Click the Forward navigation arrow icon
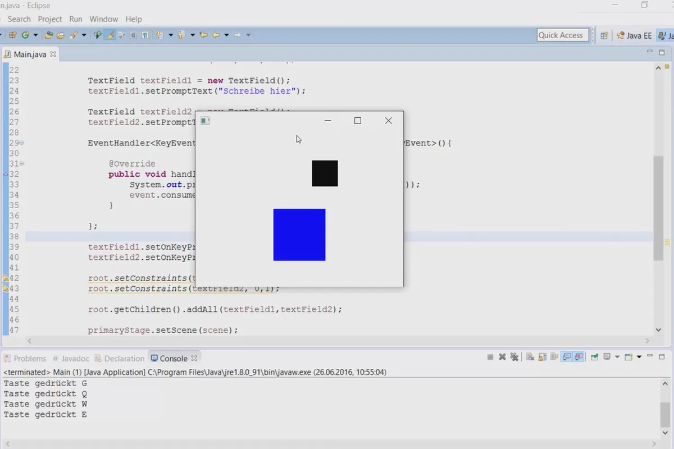This screenshot has width=674, height=449. (x=238, y=35)
